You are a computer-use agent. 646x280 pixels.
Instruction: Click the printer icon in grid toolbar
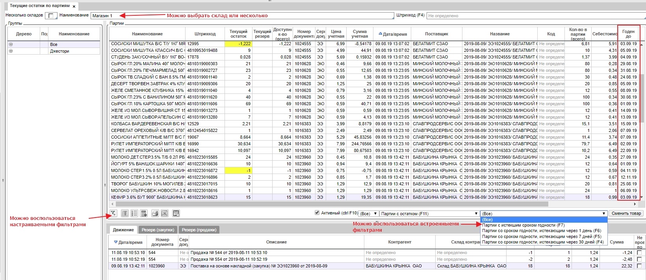pos(155,213)
